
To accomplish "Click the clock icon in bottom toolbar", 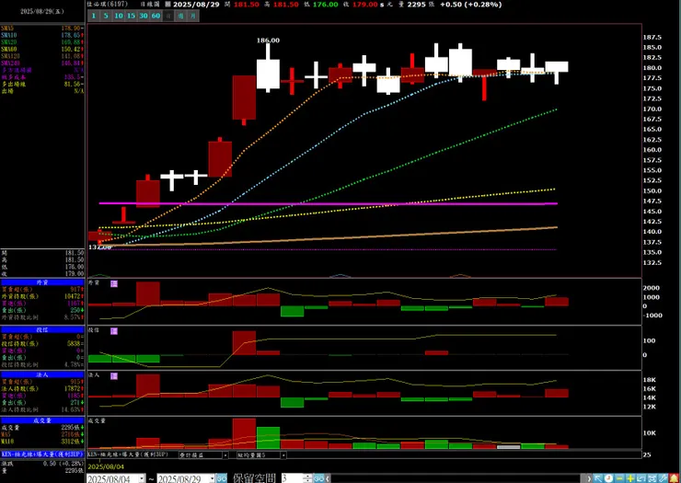I will coord(609,478).
